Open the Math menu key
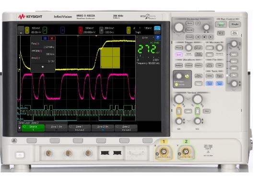The width and height of the screenshot is (258, 181). point(234,68)
